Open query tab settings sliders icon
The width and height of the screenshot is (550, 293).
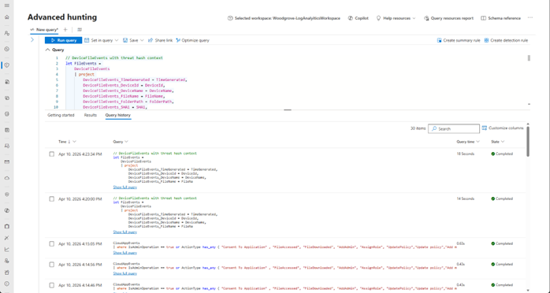[80, 30]
